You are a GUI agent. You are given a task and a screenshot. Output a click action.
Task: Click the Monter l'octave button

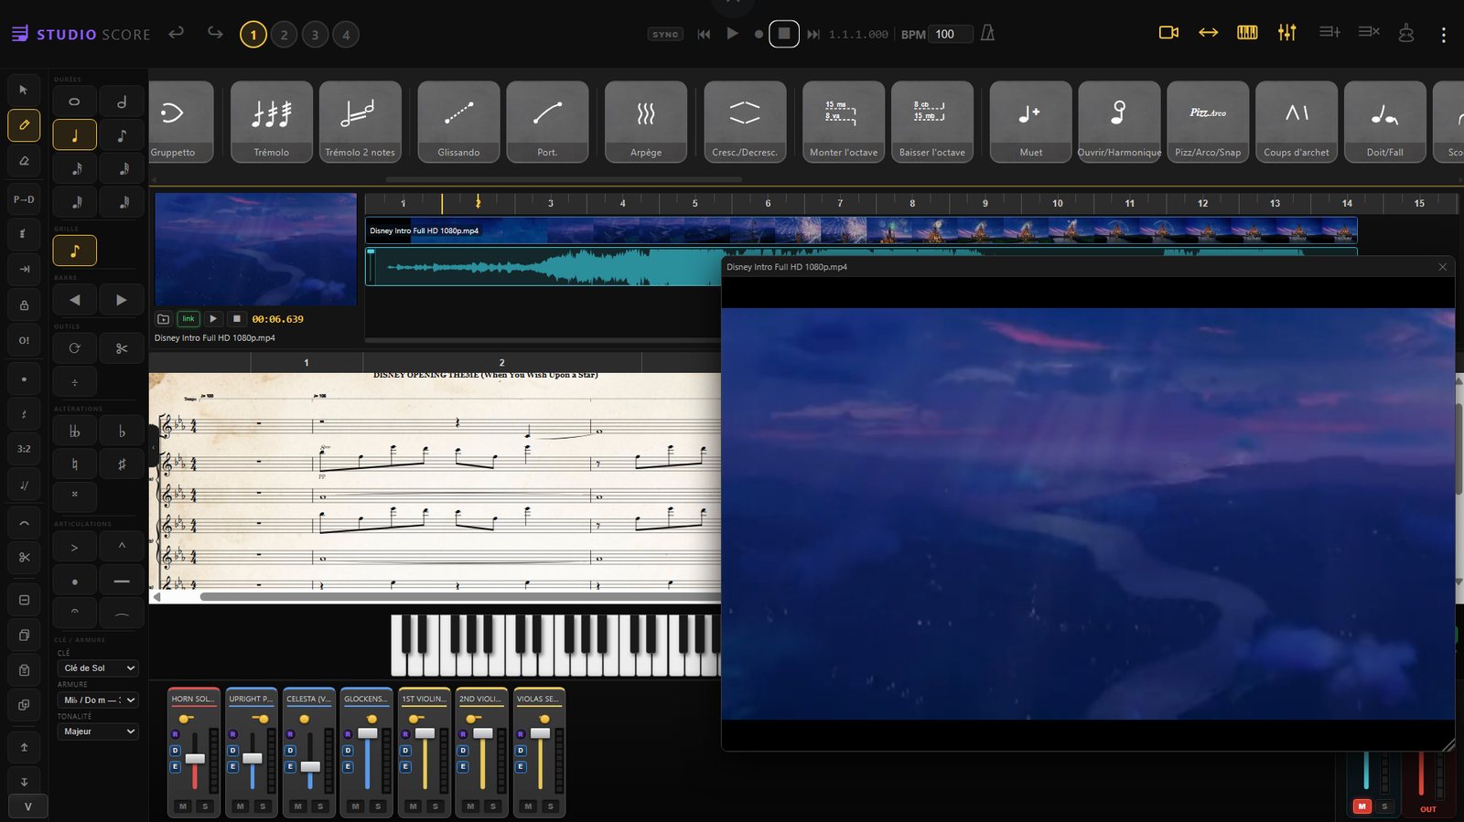tap(844, 122)
